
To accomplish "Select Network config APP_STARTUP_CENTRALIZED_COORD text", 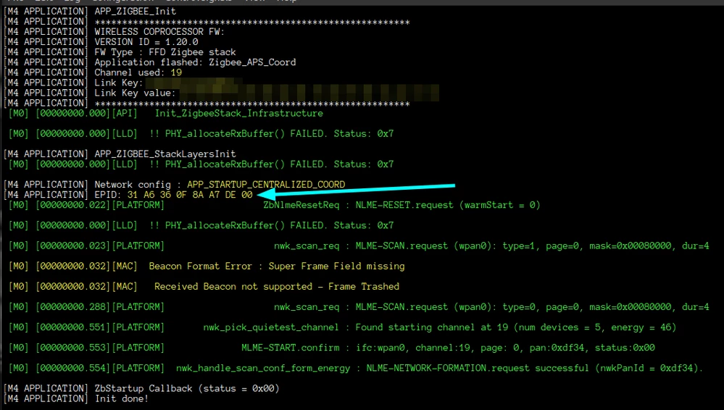I will click(220, 185).
